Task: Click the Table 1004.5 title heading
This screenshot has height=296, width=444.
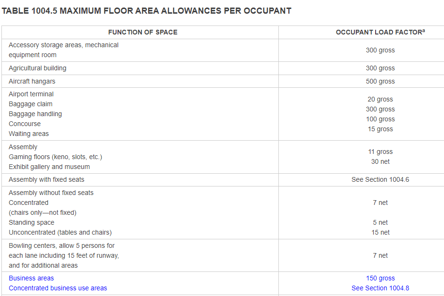Action: [x=146, y=10]
